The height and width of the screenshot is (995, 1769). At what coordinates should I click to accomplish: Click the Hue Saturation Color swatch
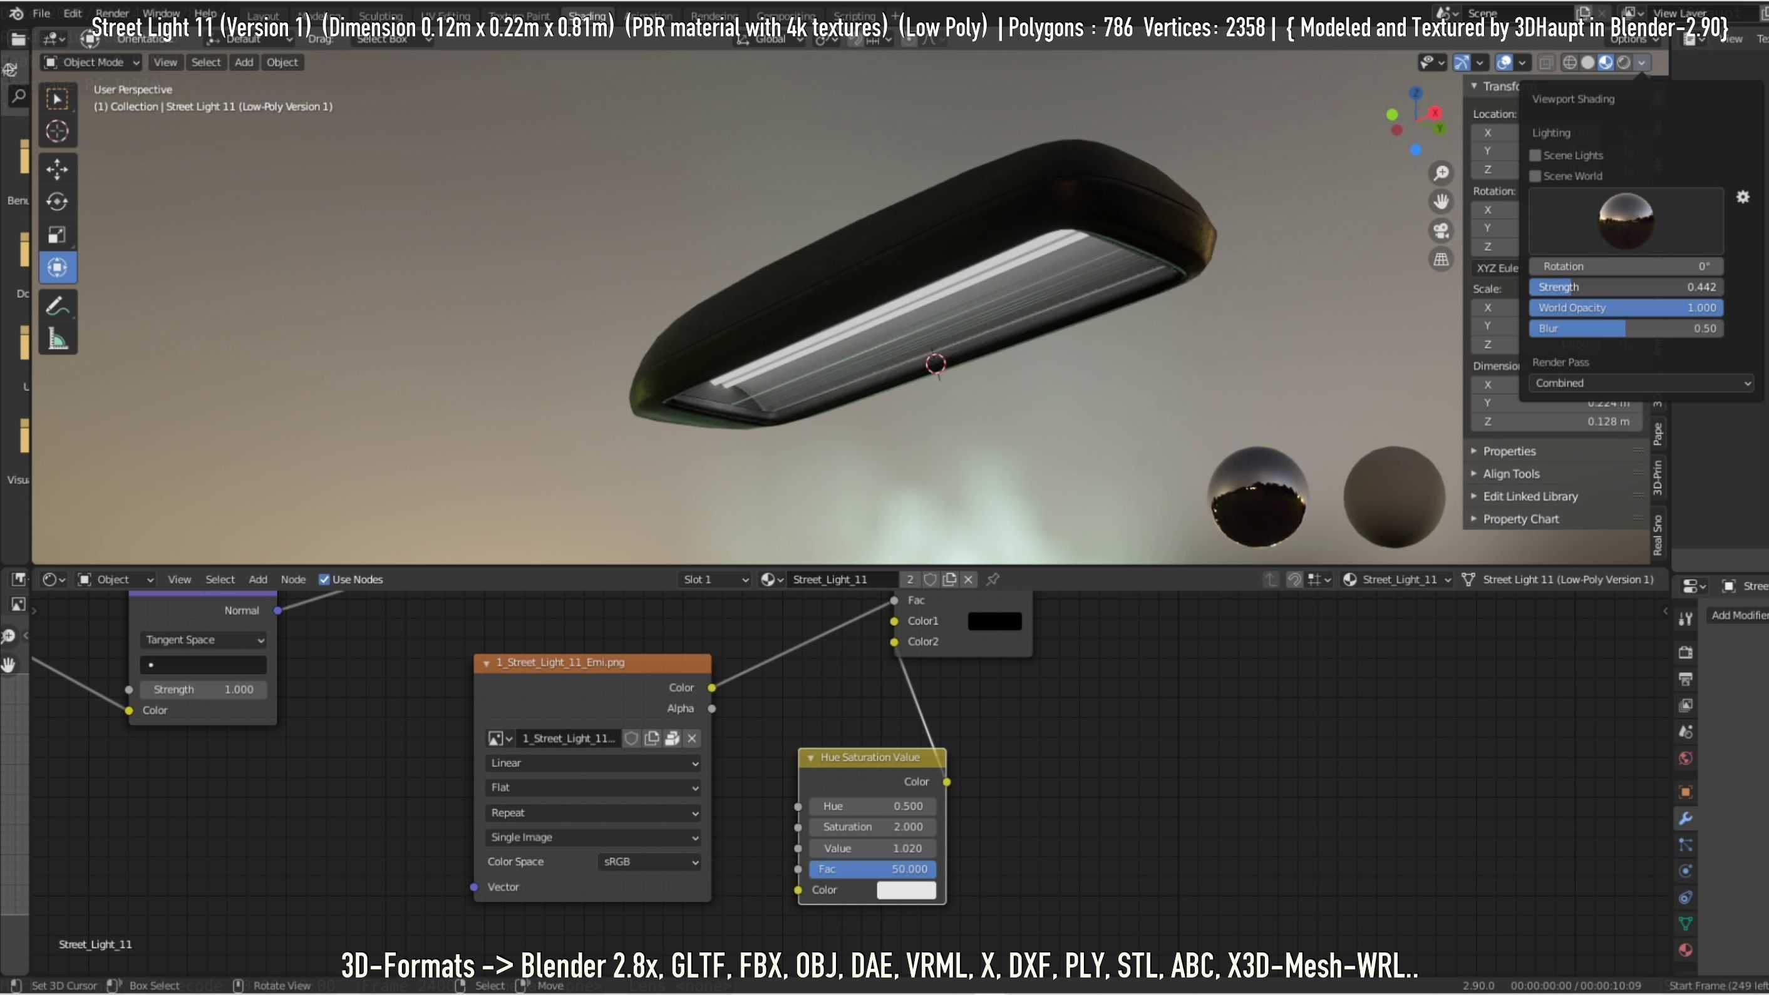907,890
